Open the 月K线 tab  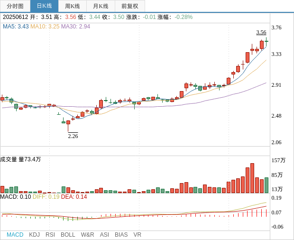tap(101, 6)
